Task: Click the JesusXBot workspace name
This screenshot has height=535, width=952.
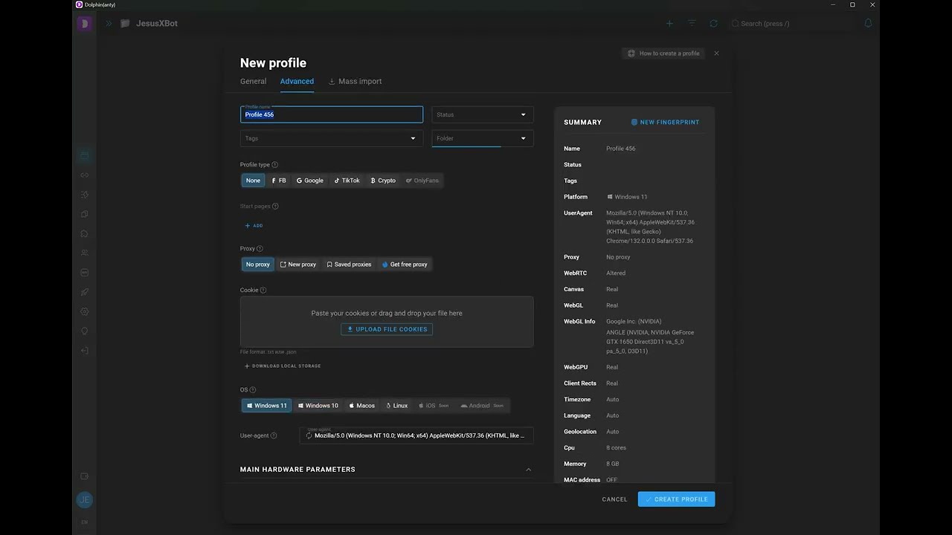Action: (x=157, y=24)
